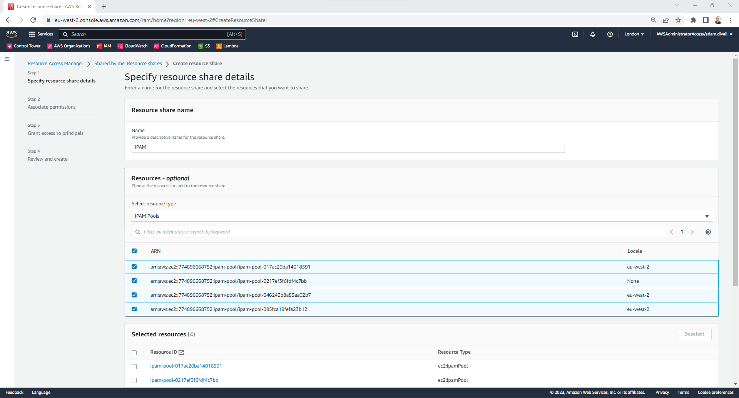
Task: Click the browser back arrow
Action: coord(8,20)
